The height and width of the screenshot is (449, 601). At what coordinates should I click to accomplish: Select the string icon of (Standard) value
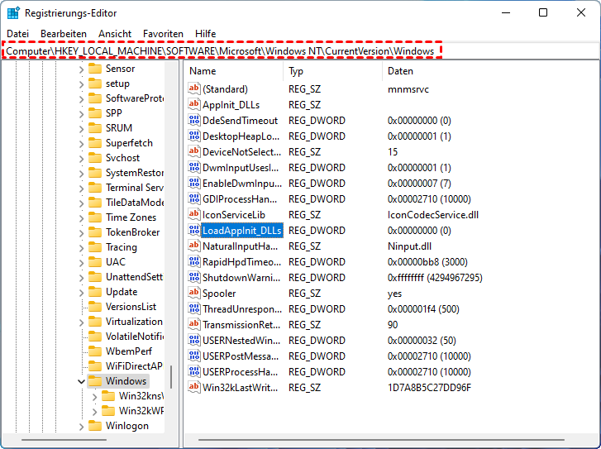point(194,89)
